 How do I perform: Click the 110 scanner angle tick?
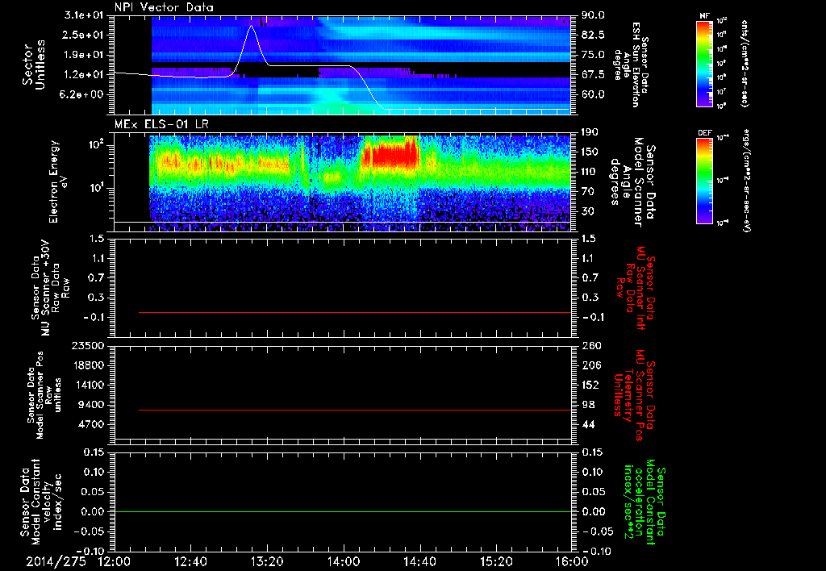click(590, 172)
